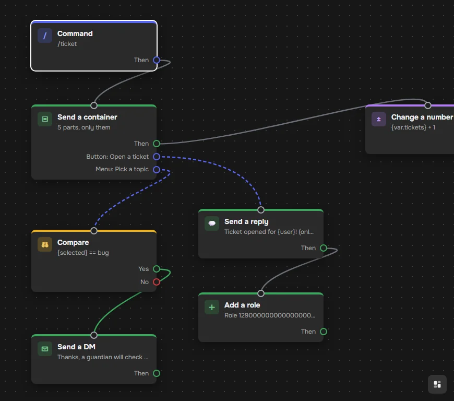Open the layout panel button in the corner

coord(437,384)
